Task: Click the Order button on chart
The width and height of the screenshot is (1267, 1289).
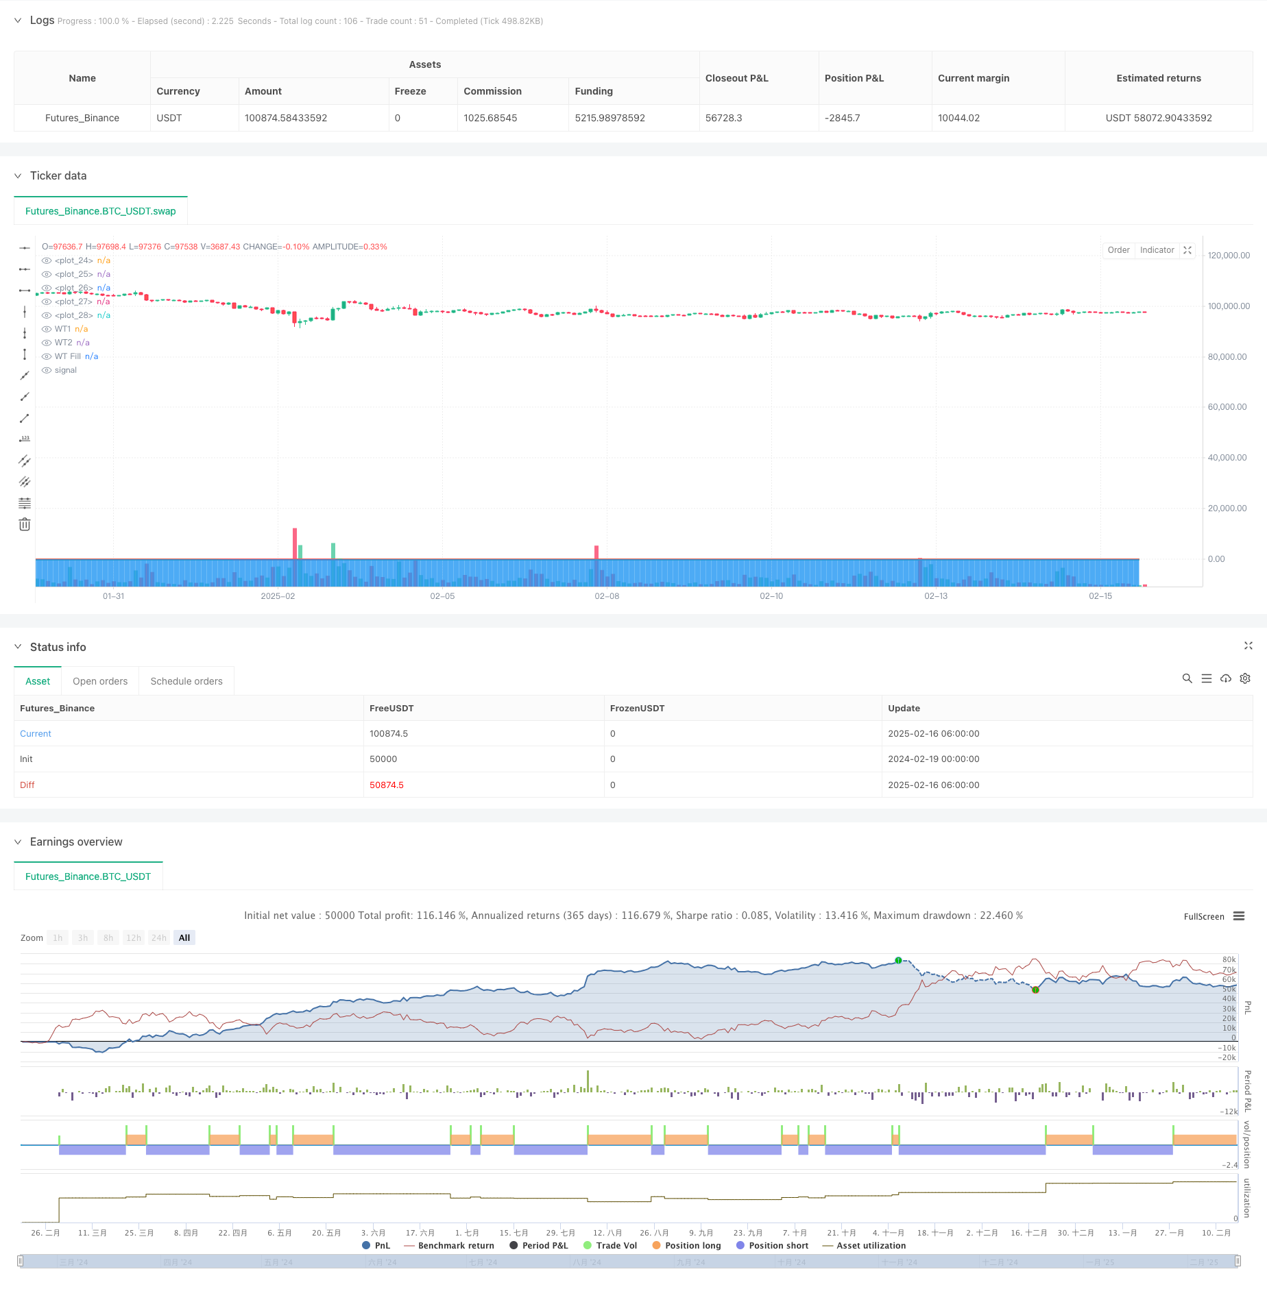Action: pos(1118,250)
